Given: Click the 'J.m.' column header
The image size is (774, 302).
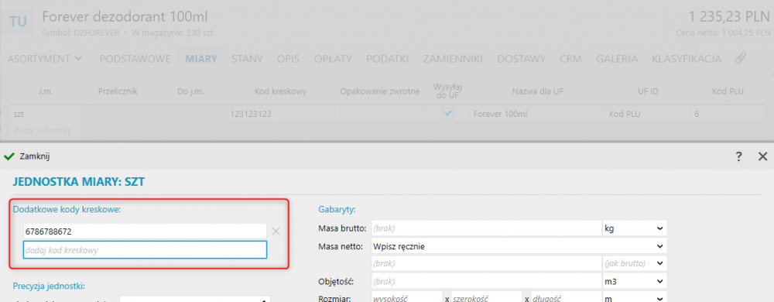Looking at the screenshot, I should tap(45, 91).
